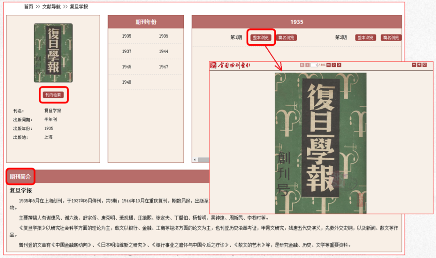Viewport: 436px width, 258px height.
Task: Click 全国报刊索引 logo in viewer
Action: point(230,65)
